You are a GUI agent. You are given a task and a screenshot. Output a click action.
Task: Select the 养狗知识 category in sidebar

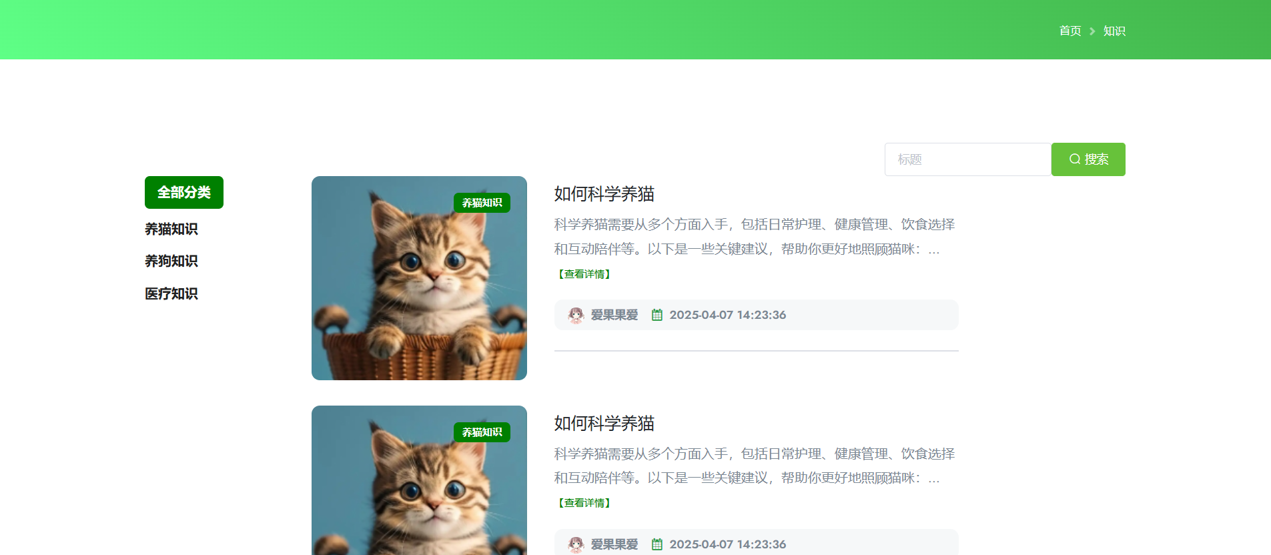pos(171,261)
